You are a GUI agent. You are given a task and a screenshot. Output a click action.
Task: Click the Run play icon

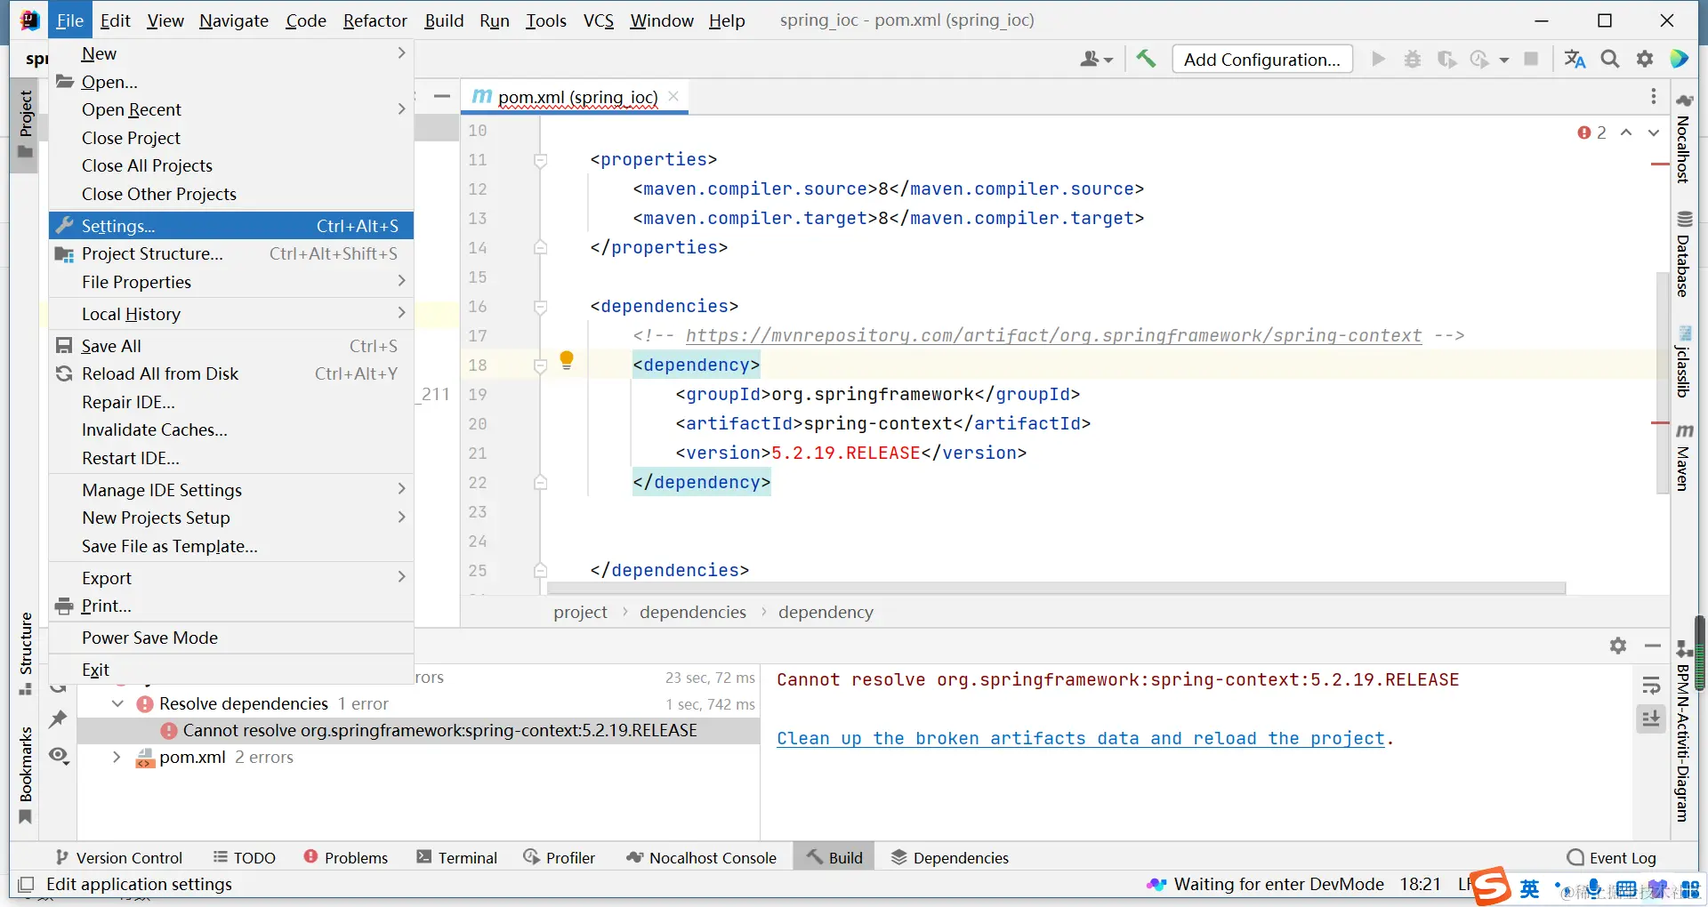click(1379, 59)
